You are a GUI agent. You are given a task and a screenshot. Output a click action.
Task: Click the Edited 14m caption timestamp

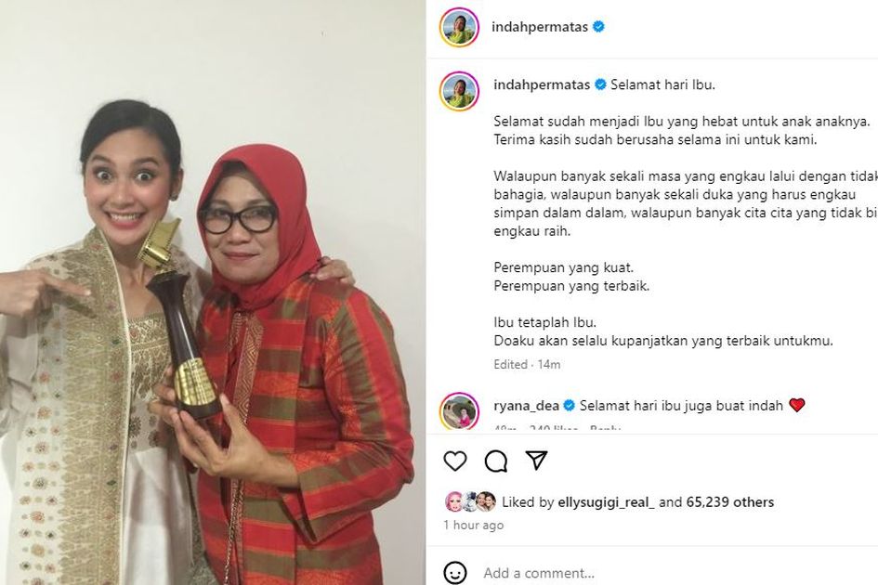[527, 364]
